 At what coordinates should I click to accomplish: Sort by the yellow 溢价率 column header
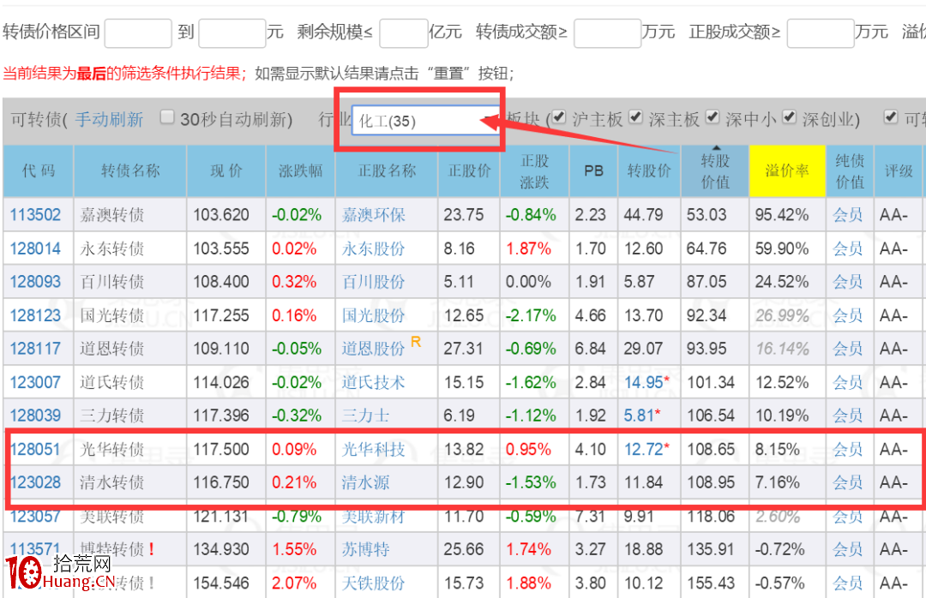pos(787,171)
